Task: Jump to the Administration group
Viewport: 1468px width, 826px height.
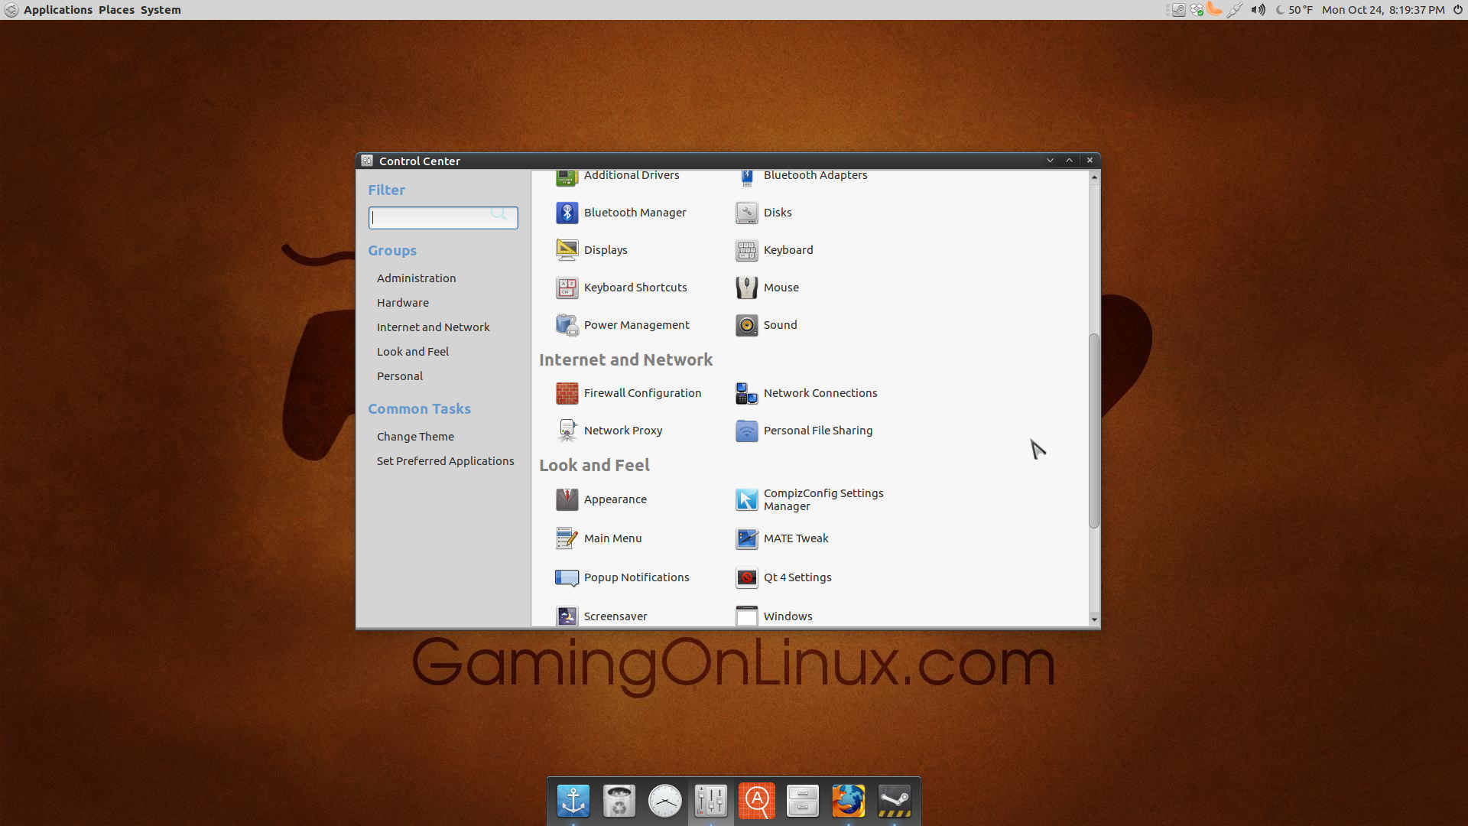Action: tap(416, 278)
